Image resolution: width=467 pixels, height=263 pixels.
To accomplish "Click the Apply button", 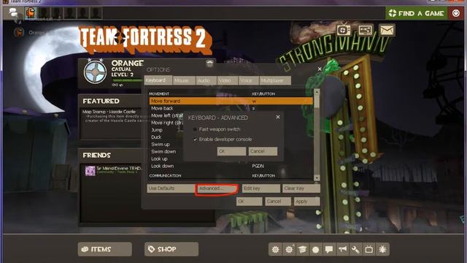I will pos(306,202).
